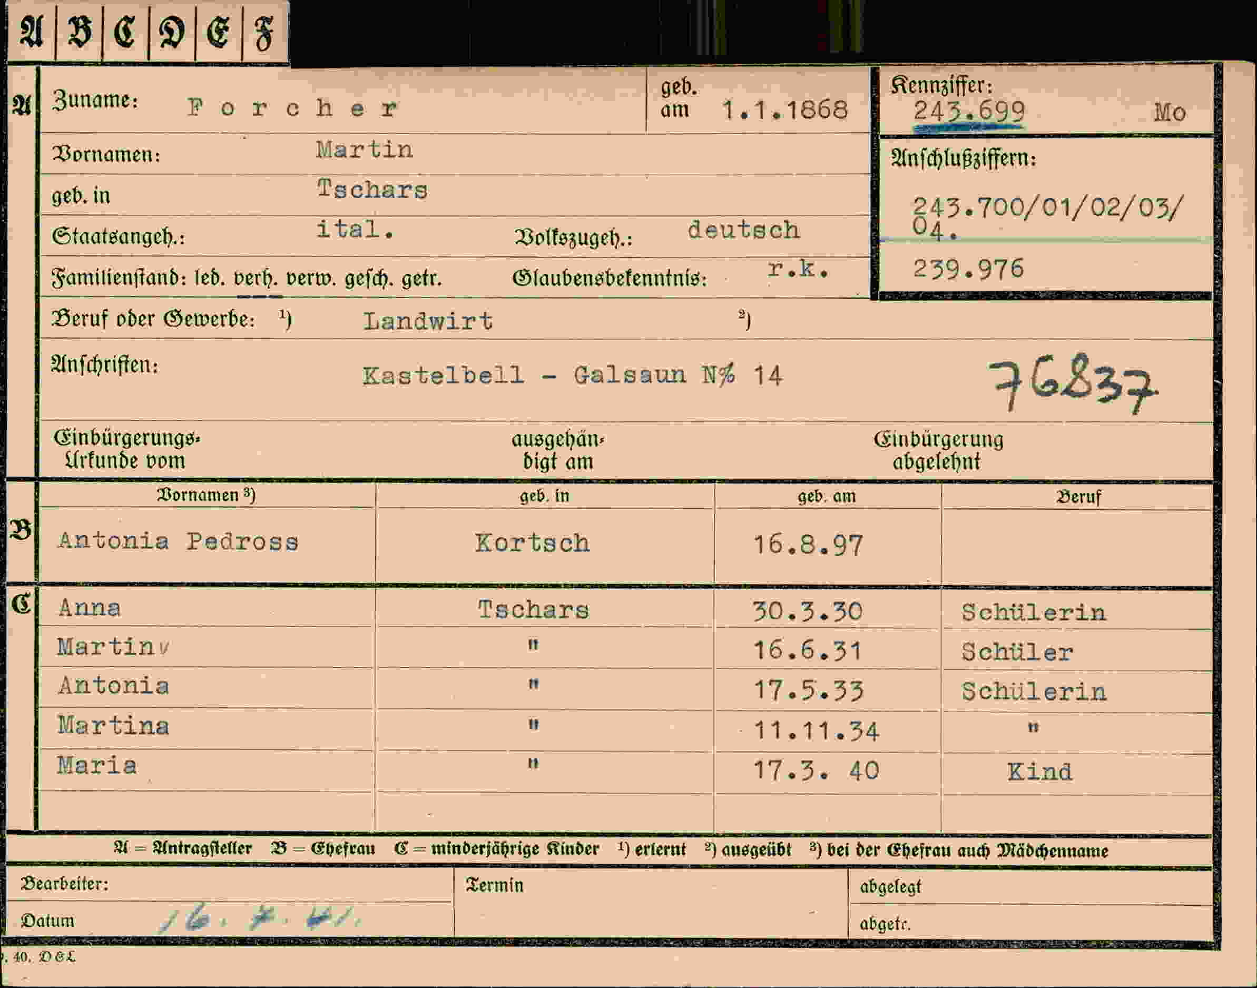Click birthplace 'Tschars' in the geb. in row
This screenshot has width=1257, height=988.
tap(372, 189)
